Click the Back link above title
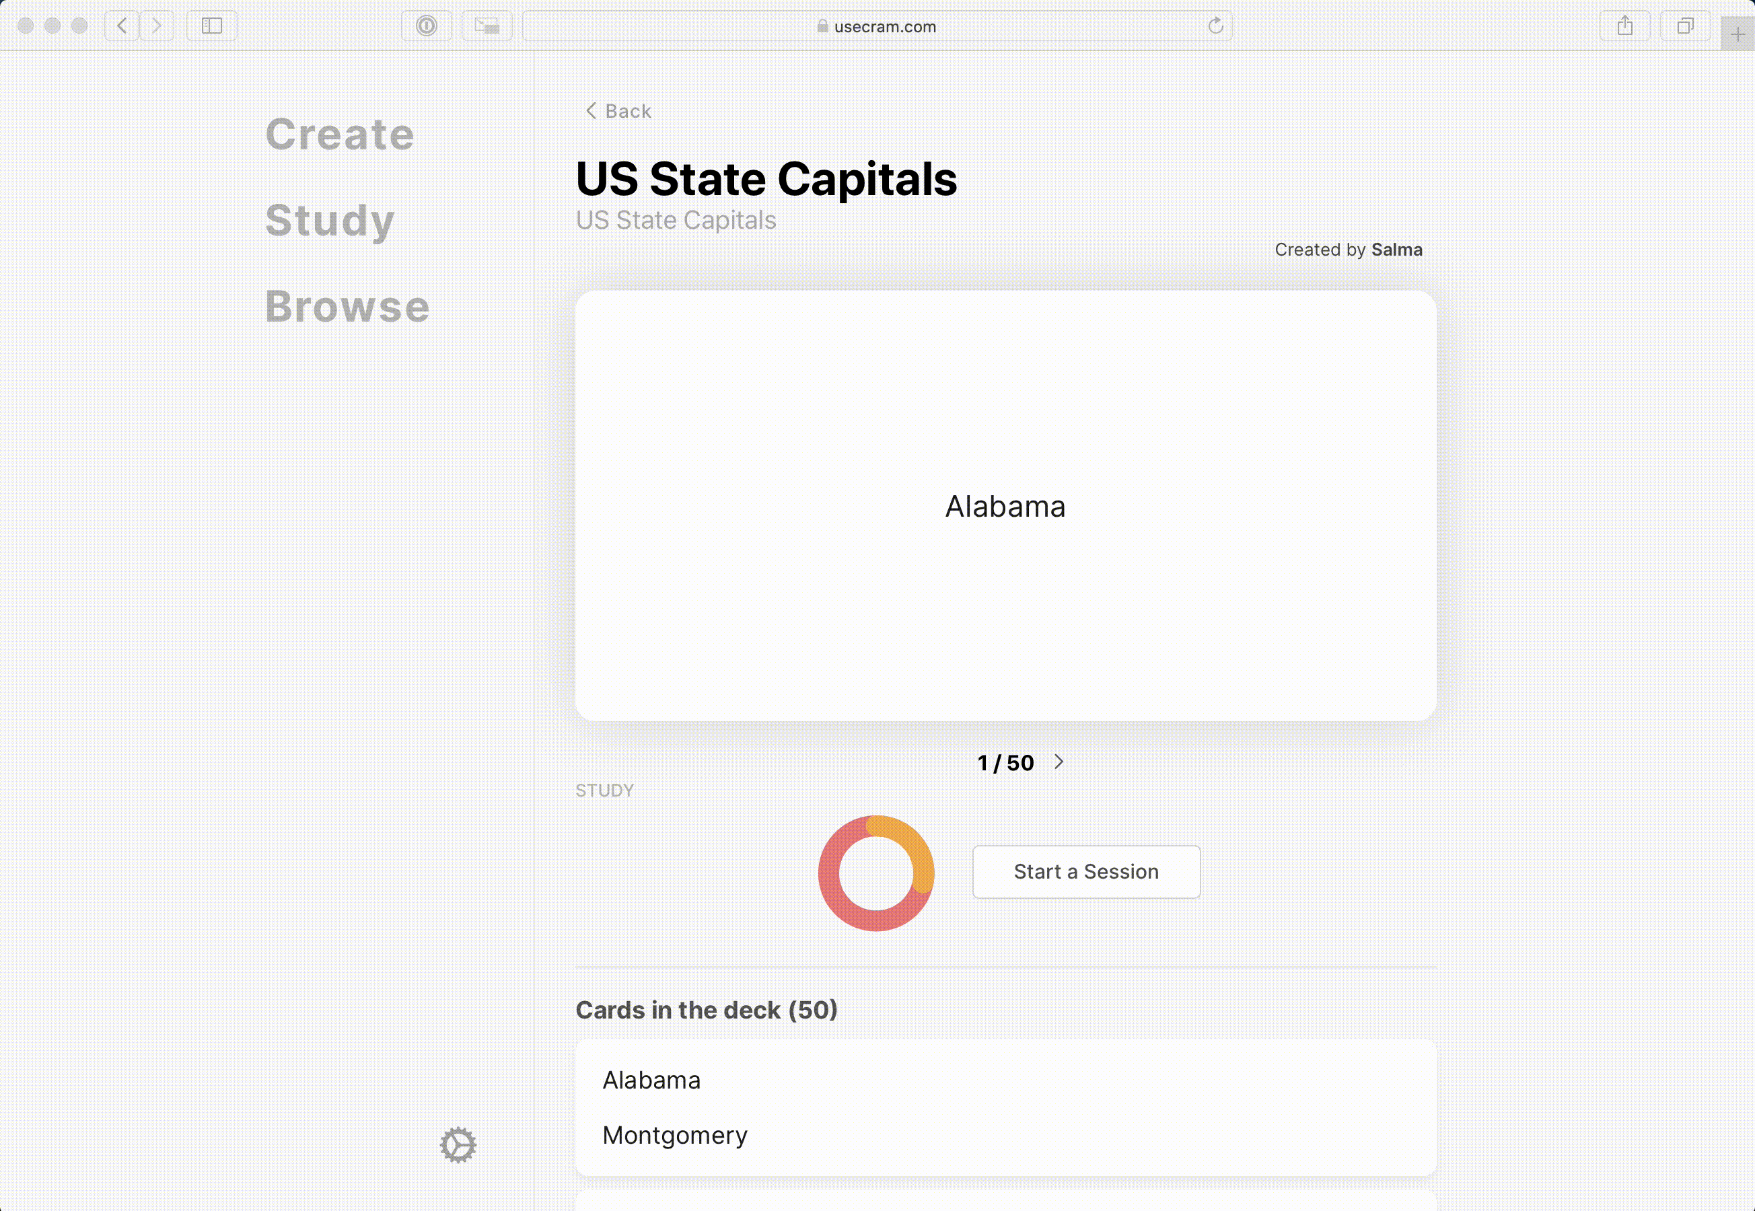The height and width of the screenshot is (1211, 1755). [618, 110]
